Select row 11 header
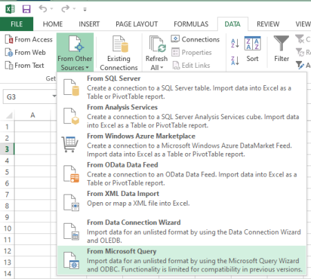The width and height of the screenshot is (311, 279). coord(7,240)
